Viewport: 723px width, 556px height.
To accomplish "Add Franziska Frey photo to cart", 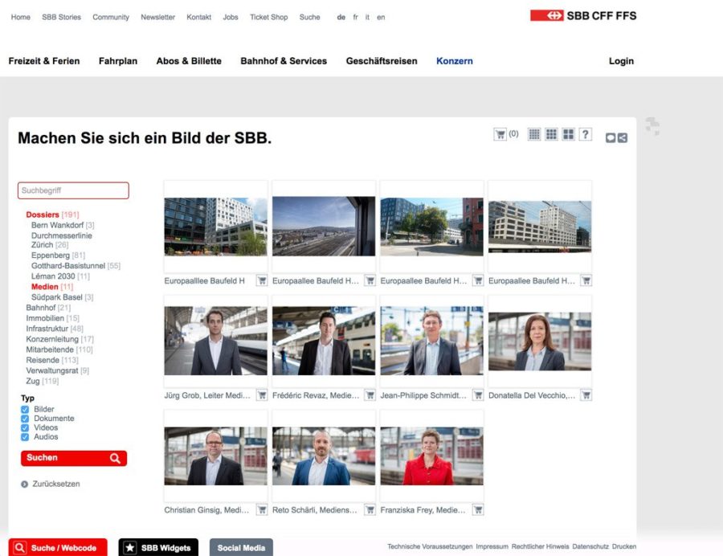I will tap(478, 510).
